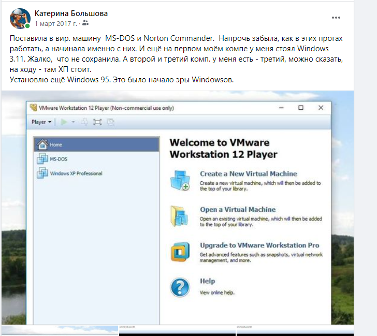Click the Create New Virtual Machine icon
This screenshot has width=377, height=336.
point(180,181)
